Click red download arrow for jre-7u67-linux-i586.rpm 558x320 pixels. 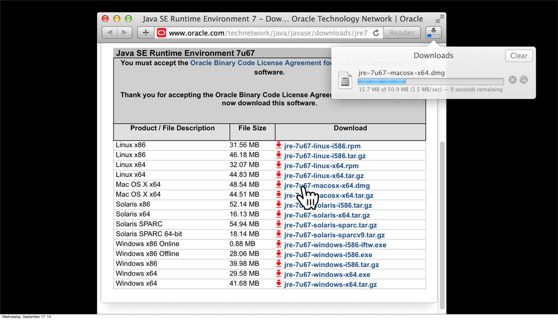point(278,145)
